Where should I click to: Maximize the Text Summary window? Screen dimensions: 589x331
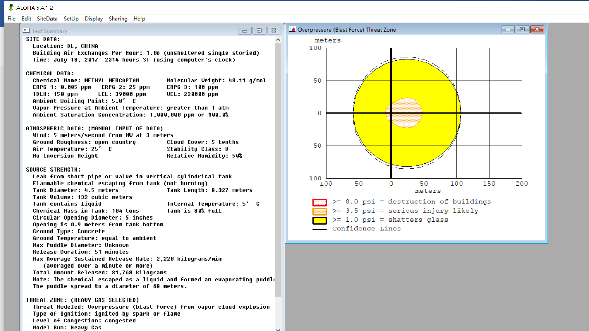259,31
